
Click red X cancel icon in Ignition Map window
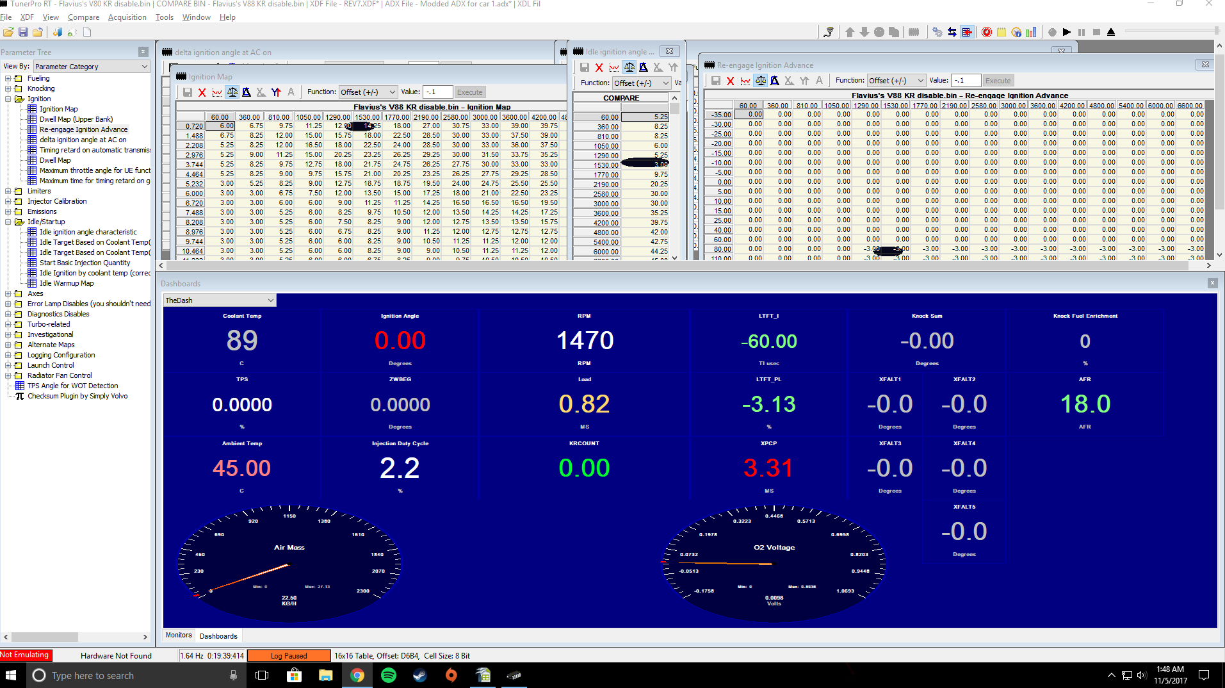[202, 92]
